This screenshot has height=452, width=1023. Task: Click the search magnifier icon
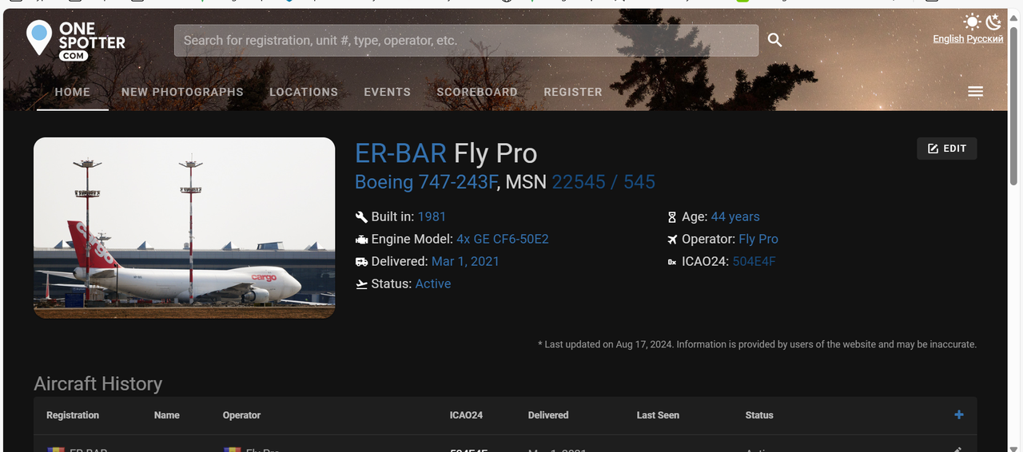point(774,40)
